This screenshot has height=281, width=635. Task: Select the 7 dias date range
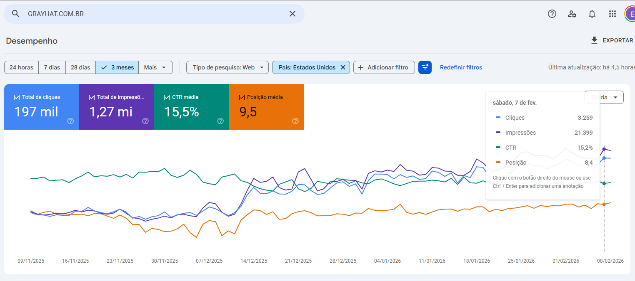tap(52, 67)
